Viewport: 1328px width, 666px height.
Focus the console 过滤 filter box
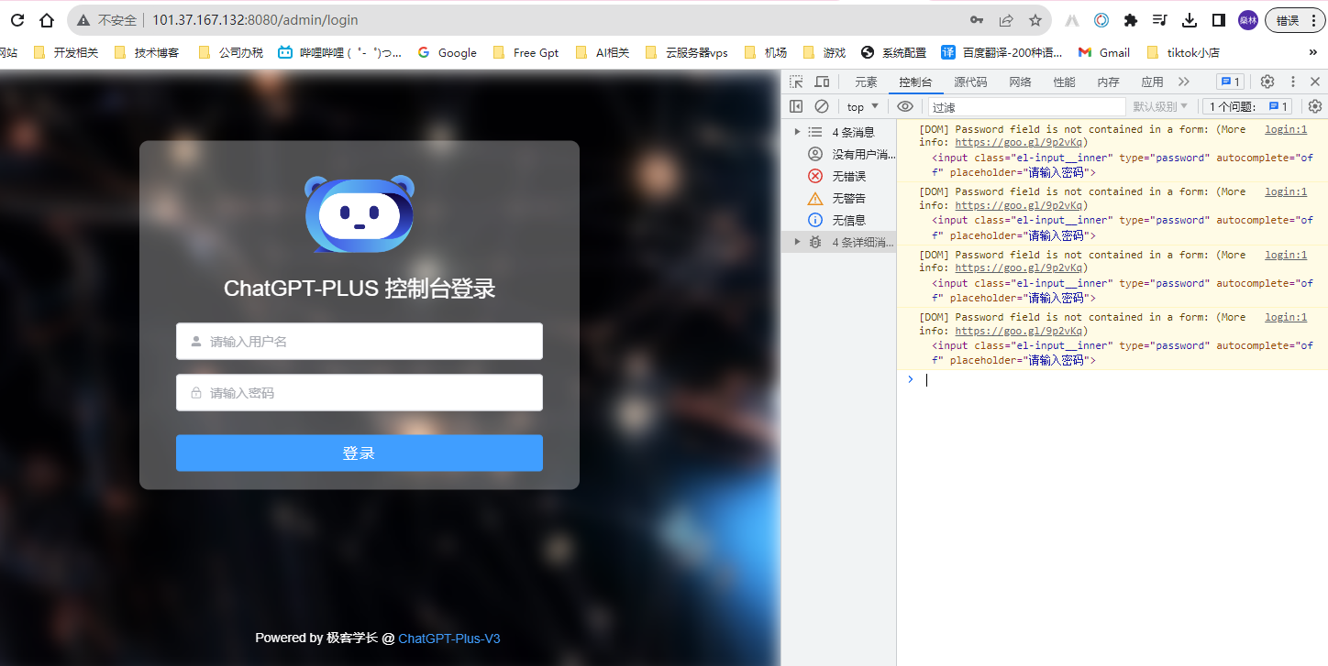(1026, 107)
